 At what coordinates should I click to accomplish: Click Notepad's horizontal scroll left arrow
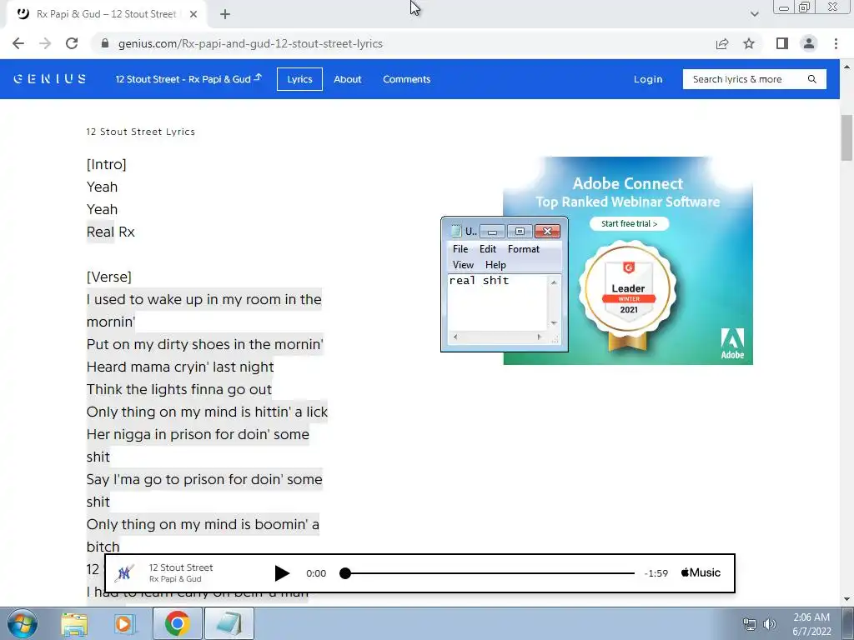coord(455,337)
